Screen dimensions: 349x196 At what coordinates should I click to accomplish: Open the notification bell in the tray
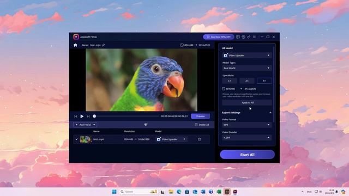point(337,192)
